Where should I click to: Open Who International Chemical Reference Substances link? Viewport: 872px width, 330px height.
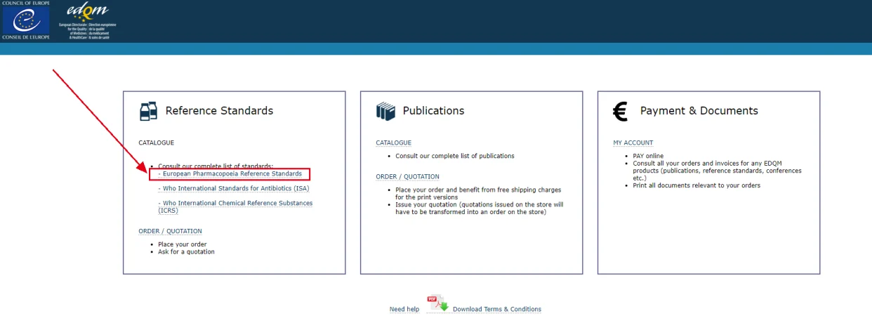235,206
